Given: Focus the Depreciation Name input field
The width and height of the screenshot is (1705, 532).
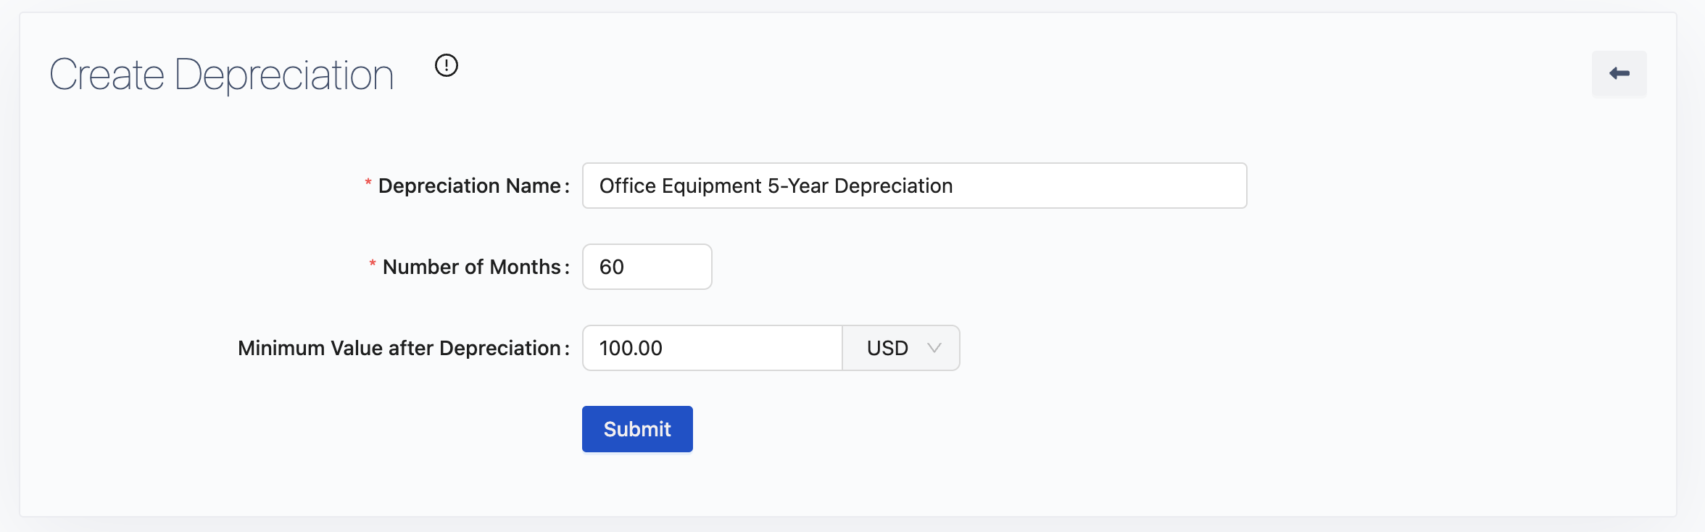Looking at the screenshot, I should pyautogui.click(x=914, y=186).
